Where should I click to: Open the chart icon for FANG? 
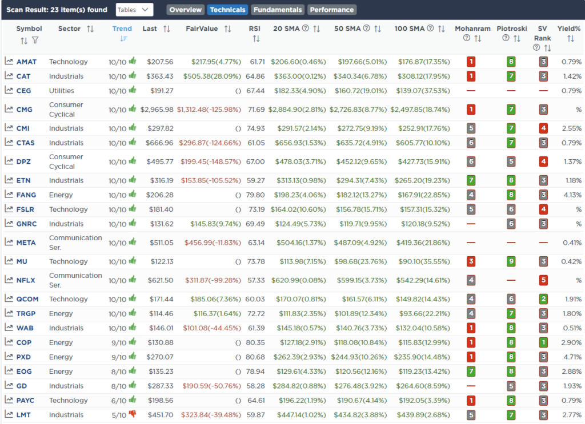click(9, 194)
